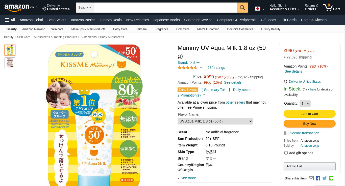This screenshot has height=186, width=345.
Task: Click the Amazon.co.jp logo
Action: (x=21, y=8)
